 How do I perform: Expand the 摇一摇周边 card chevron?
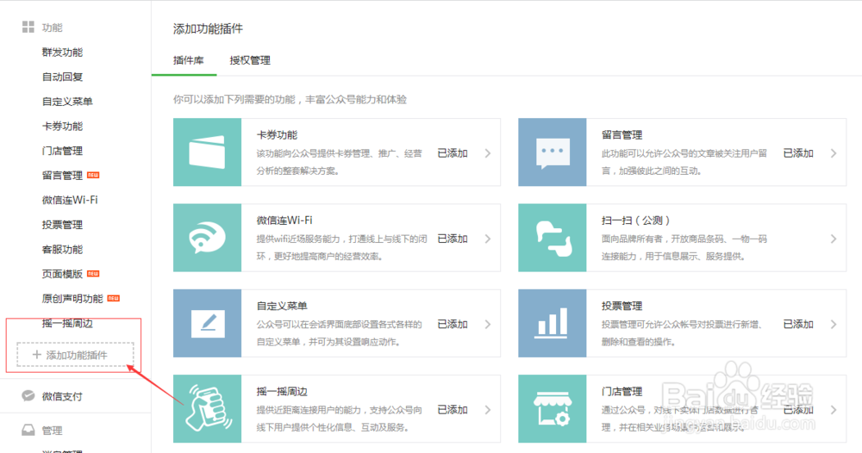[488, 410]
